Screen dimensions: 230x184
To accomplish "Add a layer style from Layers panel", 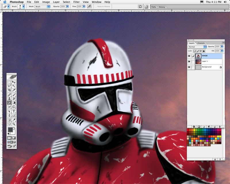I will (x=194, y=126).
